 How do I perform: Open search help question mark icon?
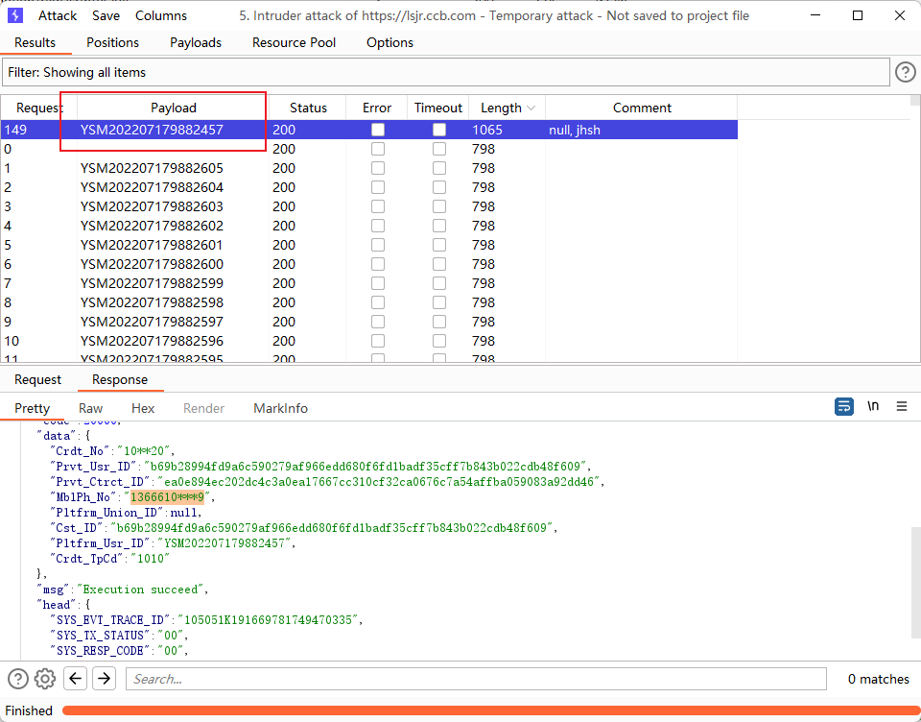[18, 679]
